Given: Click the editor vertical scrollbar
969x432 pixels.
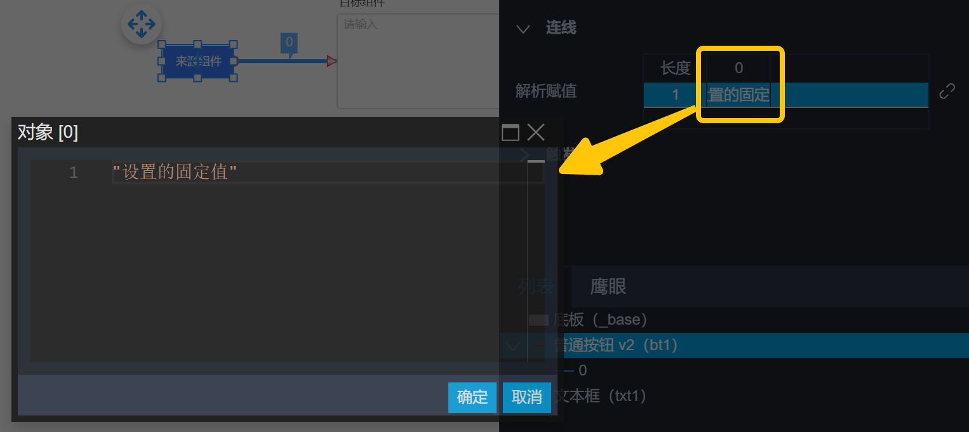Looking at the screenshot, I should tap(536, 261).
